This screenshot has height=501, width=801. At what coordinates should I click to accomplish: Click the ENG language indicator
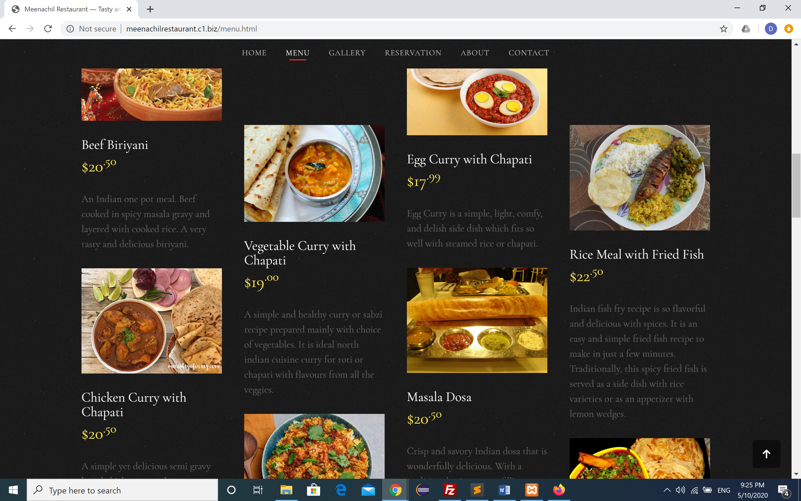coord(724,490)
